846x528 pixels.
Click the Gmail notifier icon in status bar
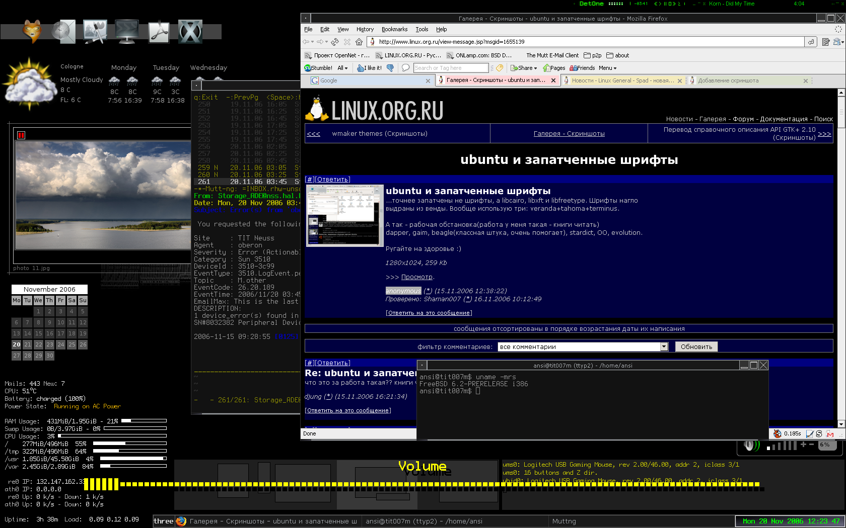click(x=830, y=433)
